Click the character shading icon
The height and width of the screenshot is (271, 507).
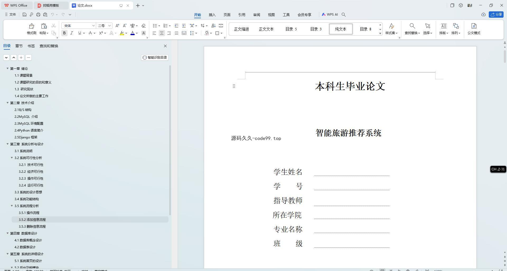144,33
